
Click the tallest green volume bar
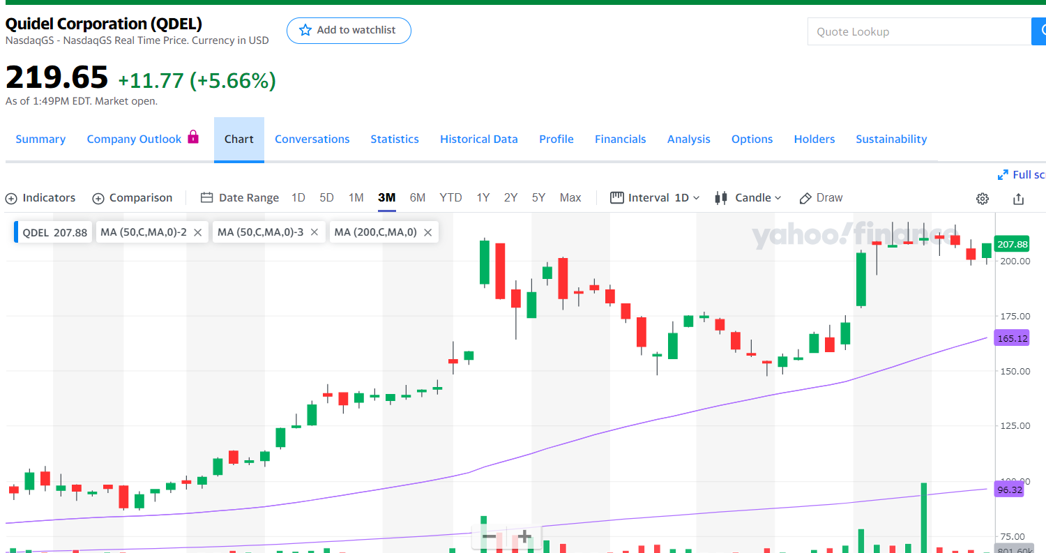pos(924,517)
